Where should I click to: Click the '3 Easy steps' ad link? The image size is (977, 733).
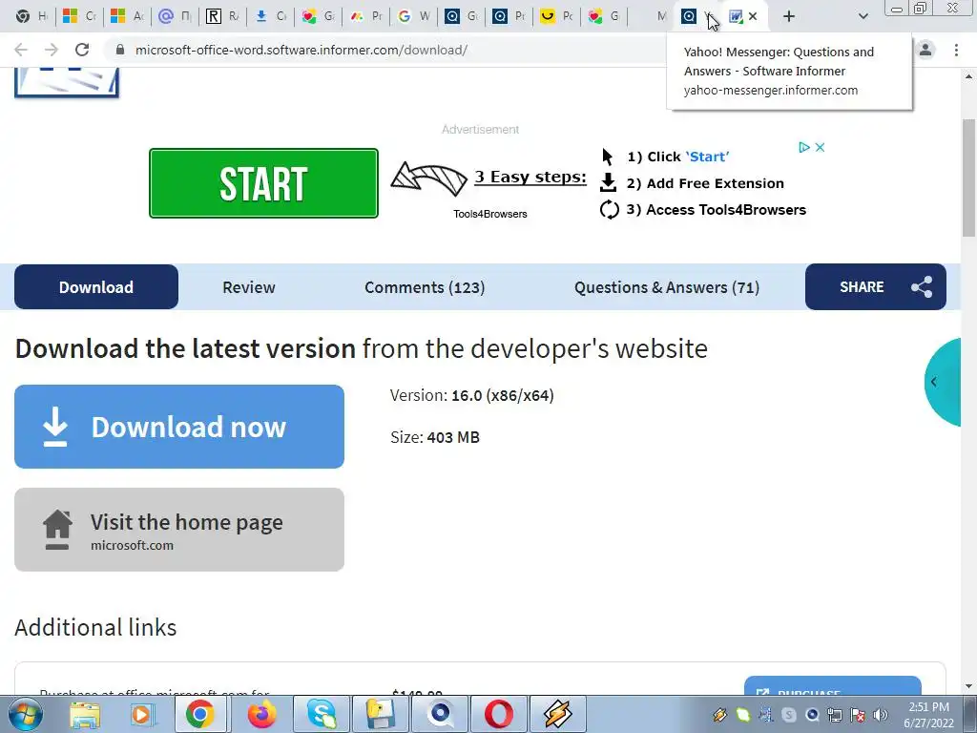coord(530,177)
